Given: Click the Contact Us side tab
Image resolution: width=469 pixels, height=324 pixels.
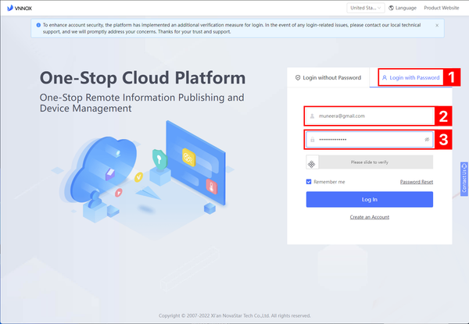Looking at the screenshot, I should pos(464,178).
